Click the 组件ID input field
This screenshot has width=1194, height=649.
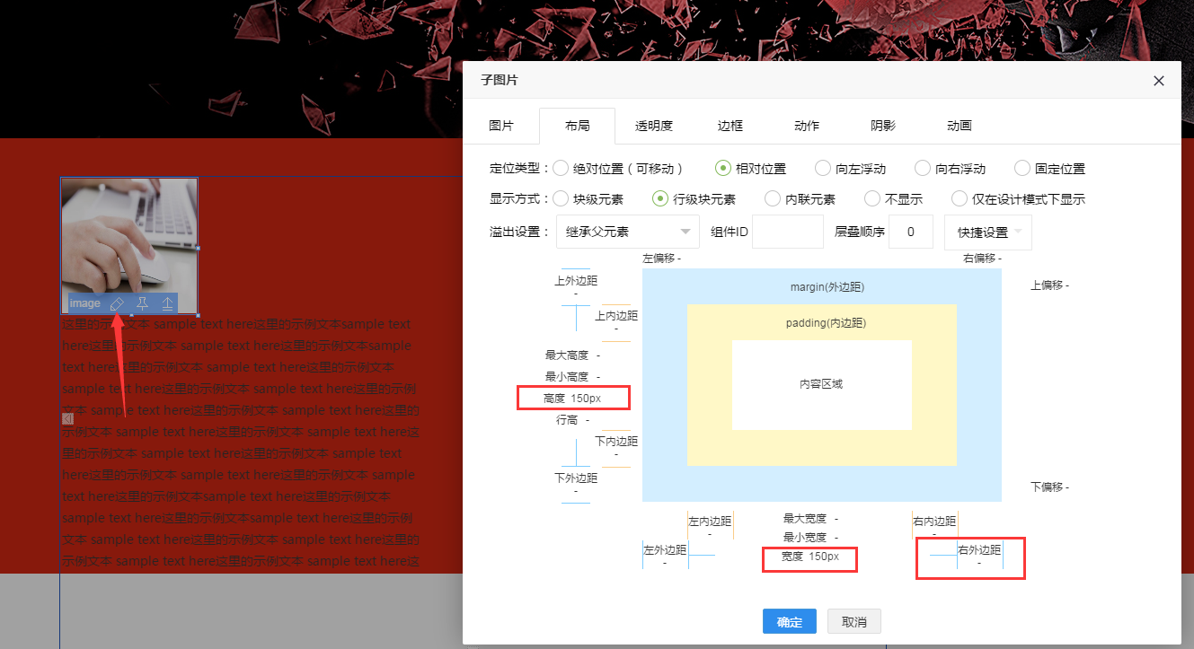tap(787, 232)
